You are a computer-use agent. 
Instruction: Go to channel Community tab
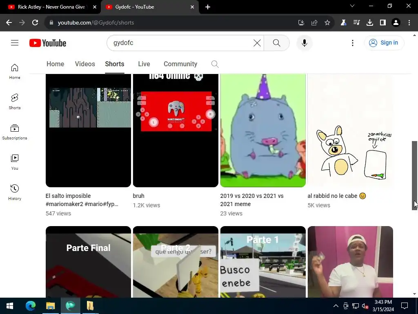pyautogui.click(x=180, y=64)
